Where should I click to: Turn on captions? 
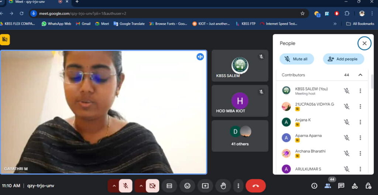[x=169, y=186]
